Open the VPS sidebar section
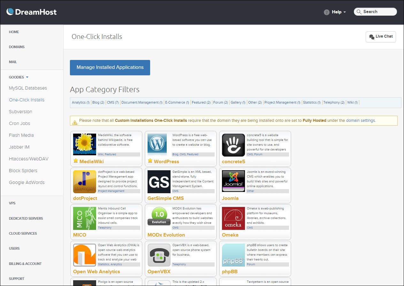Image resolution: width=404 pixels, height=286 pixels. tap(12, 203)
